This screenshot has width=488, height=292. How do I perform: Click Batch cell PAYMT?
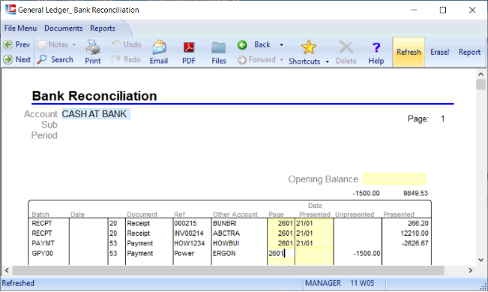click(43, 243)
